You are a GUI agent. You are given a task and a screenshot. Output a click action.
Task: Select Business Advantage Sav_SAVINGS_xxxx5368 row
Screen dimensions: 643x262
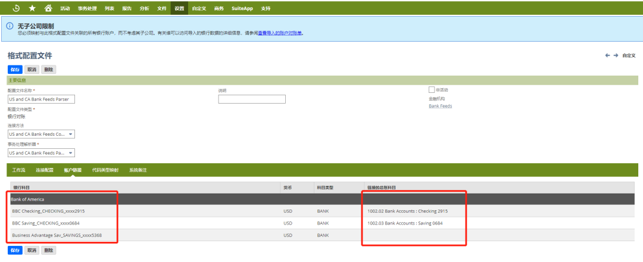(x=322, y=235)
